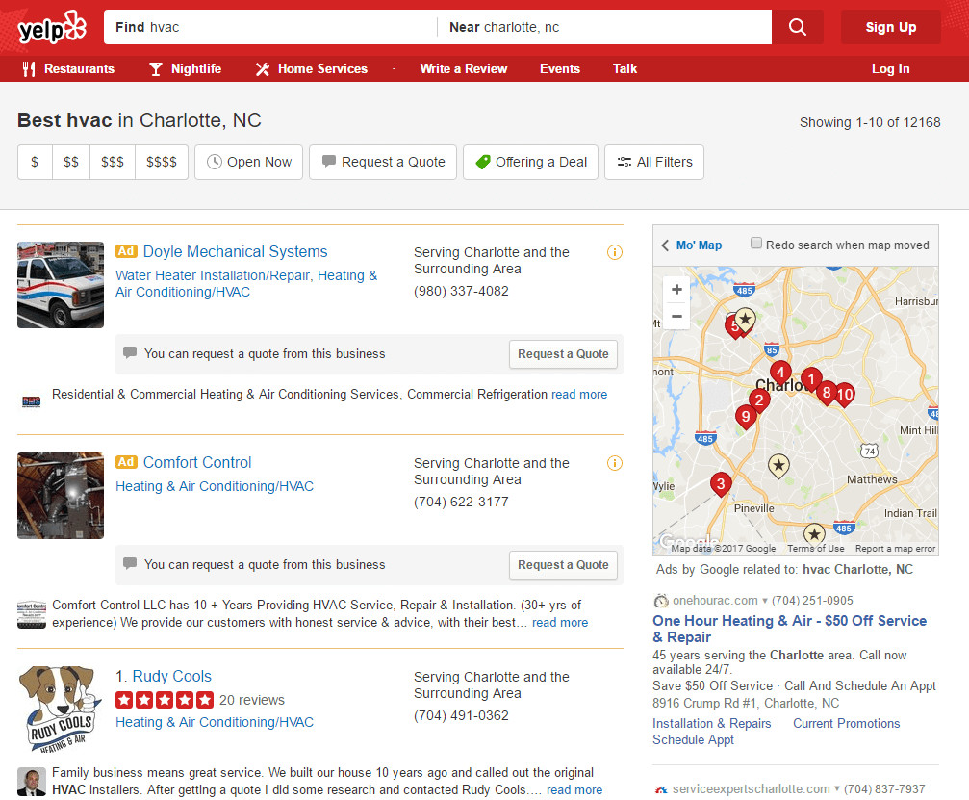Screen dimensions: 969x800
Task: Click the star marker near Pineville bottom
Action: coord(814,534)
